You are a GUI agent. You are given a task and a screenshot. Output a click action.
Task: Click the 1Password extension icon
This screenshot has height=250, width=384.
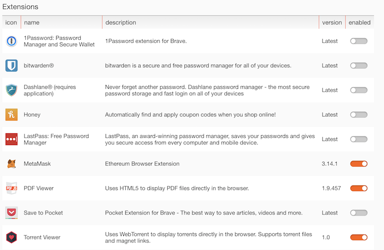point(12,41)
